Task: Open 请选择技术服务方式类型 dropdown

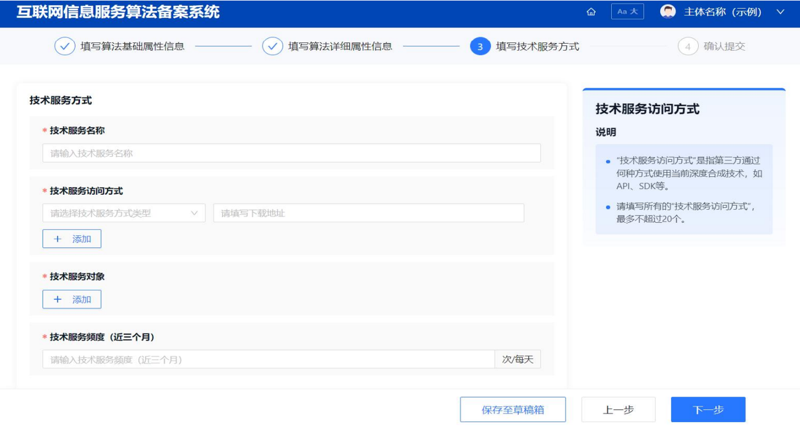Action: pos(124,213)
